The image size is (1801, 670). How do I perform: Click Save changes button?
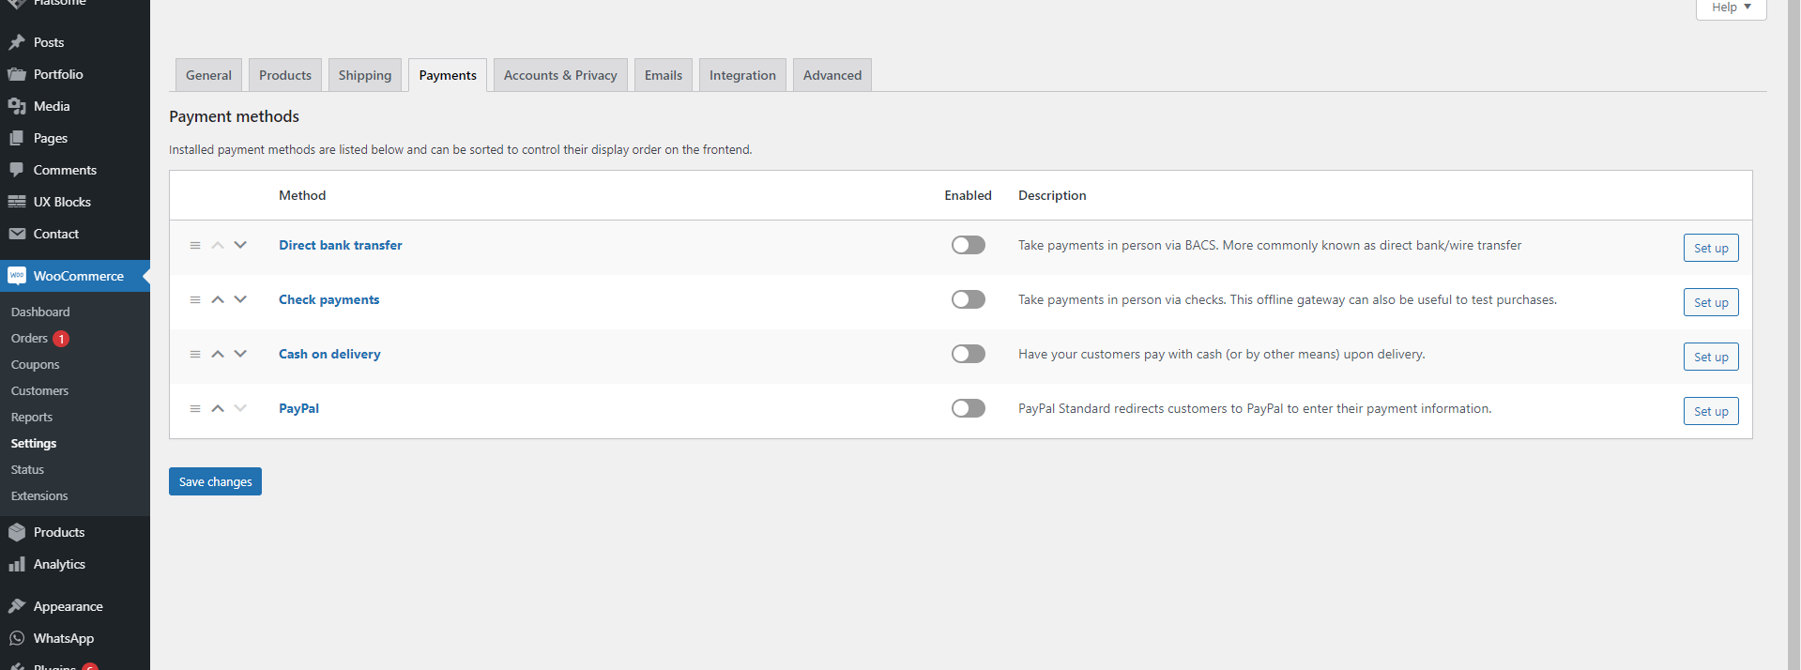pos(215,481)
